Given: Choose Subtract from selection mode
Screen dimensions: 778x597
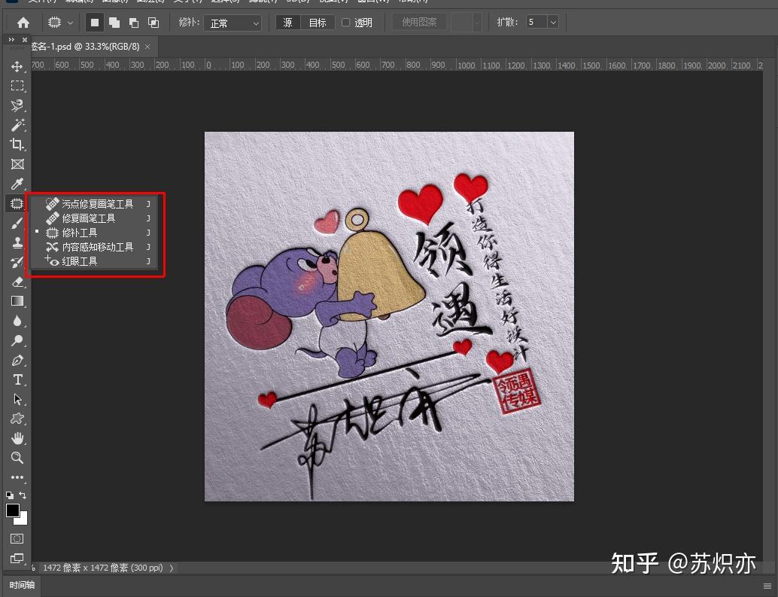Looking at the screenshot, I should click(x=134, y=23).
